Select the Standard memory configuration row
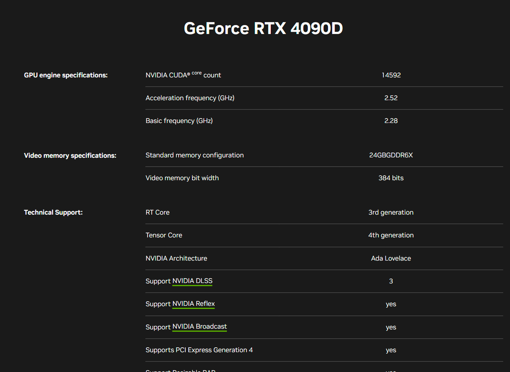Viewport: 510px width, 372px height. coord(194,155)
